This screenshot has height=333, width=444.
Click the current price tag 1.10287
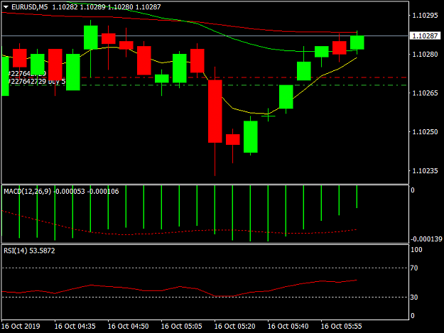[425, 36]
